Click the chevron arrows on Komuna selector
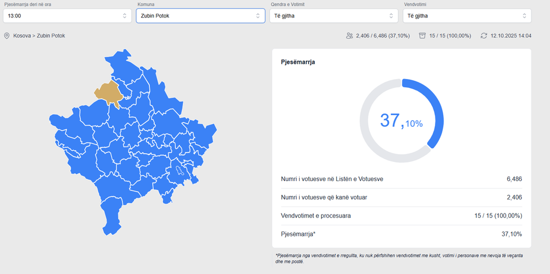Viewport: 550px width, 274px height. (x=258, y=16)
